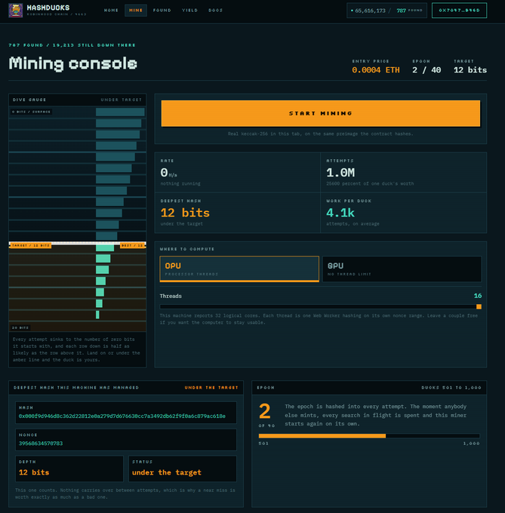Click the WORK PER DUCK 4.1k stat
Image resolution: width=505 pixels, height=513 pixels.
click(x=404, y=213)
